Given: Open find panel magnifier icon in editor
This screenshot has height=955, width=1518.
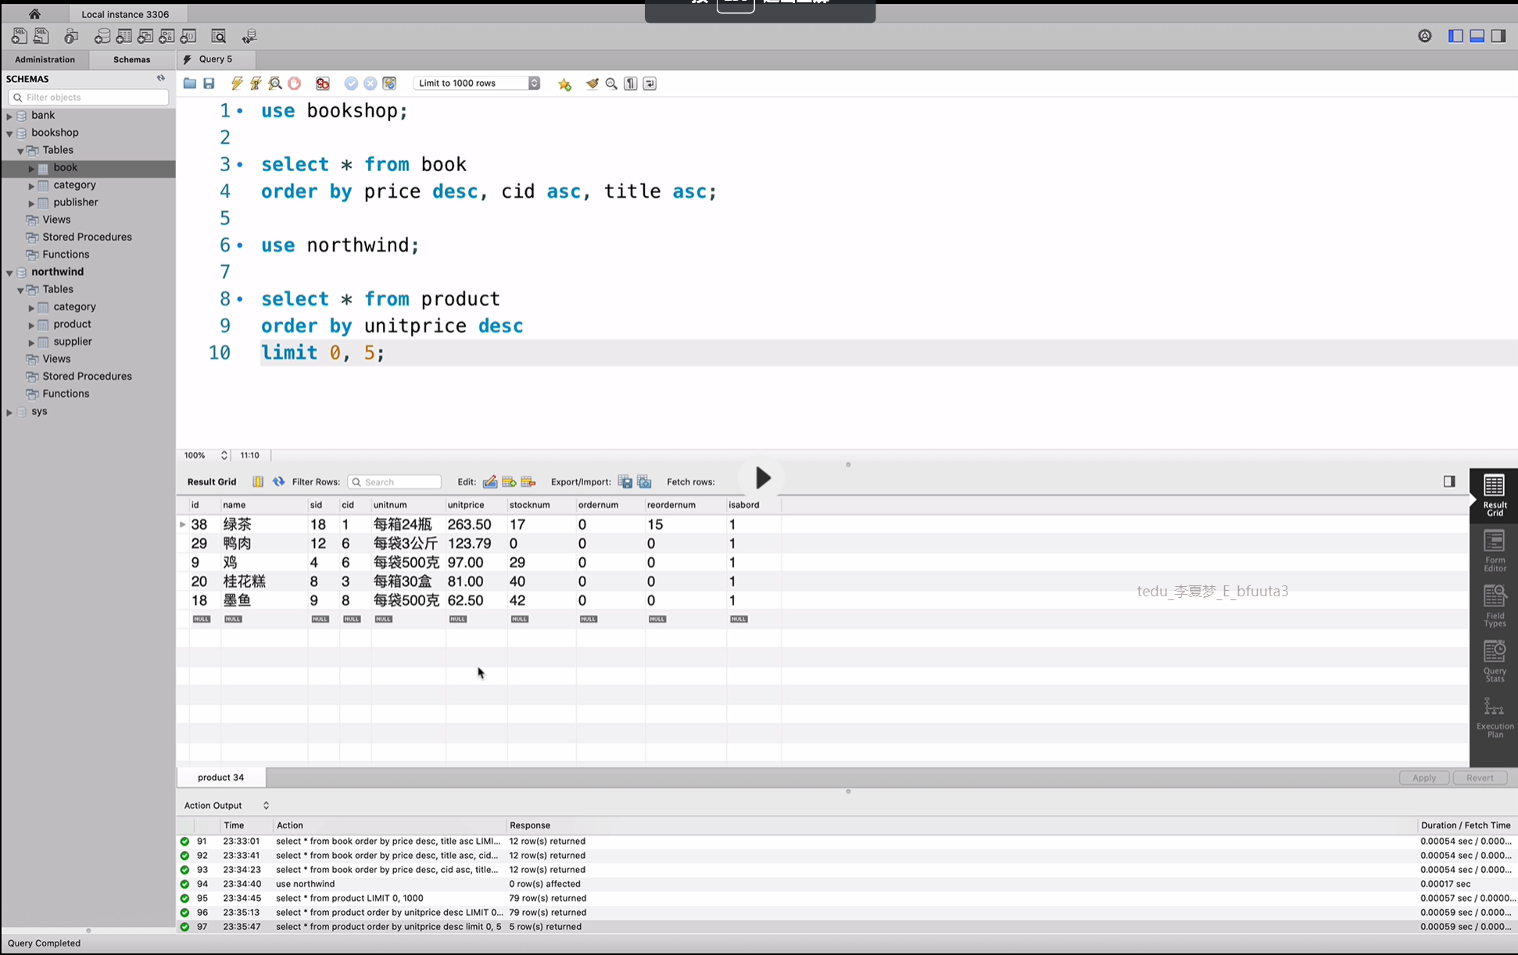Looking at the screenshot, I should [611, 84].
